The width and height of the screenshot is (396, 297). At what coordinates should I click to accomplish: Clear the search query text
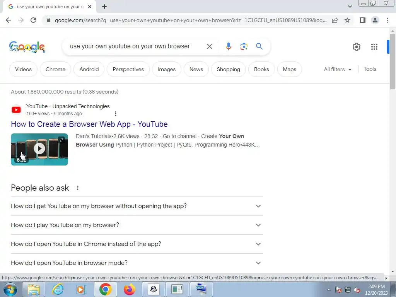pos(209,46)
